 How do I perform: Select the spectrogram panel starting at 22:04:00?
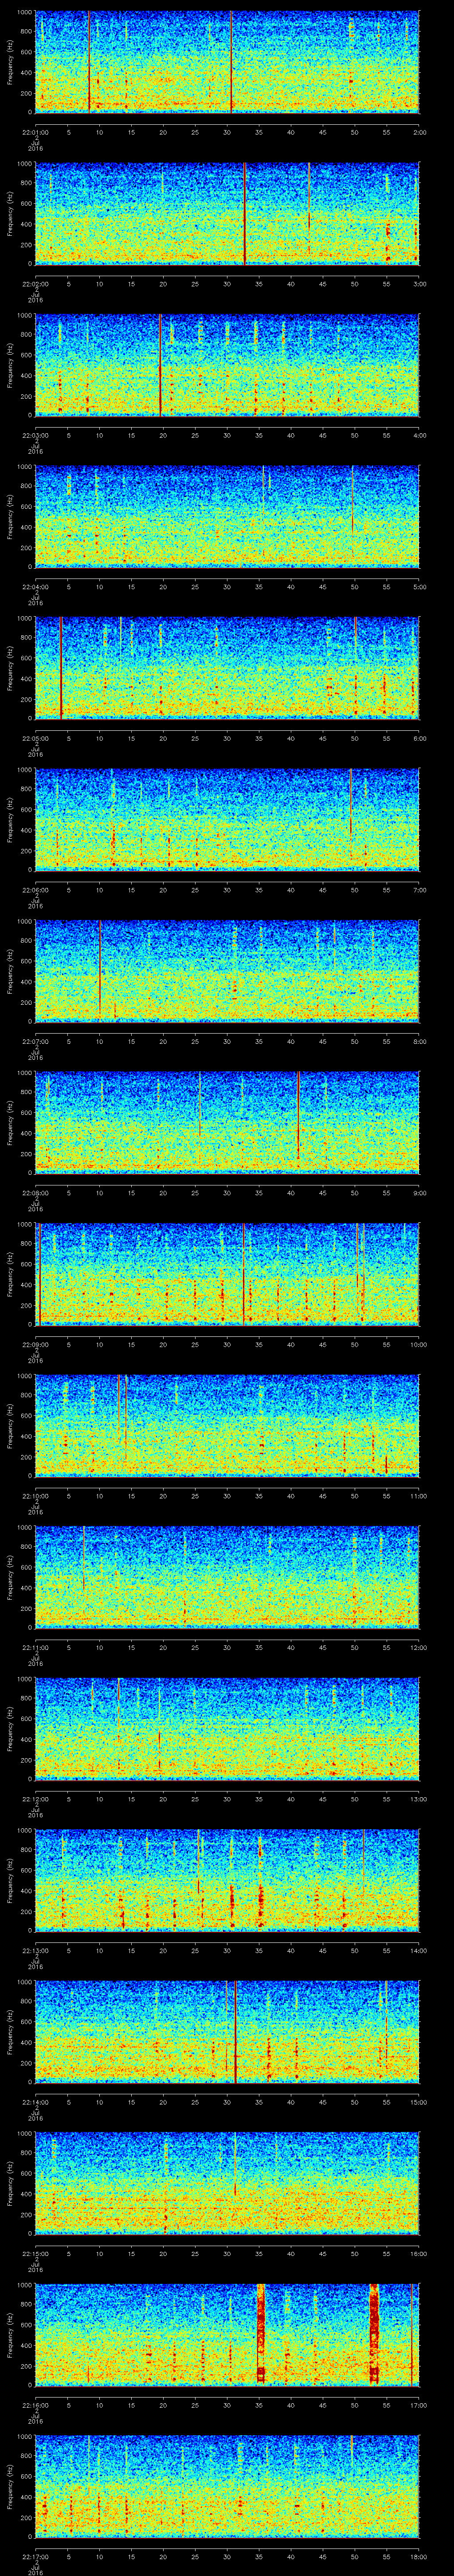coord(227,516)
